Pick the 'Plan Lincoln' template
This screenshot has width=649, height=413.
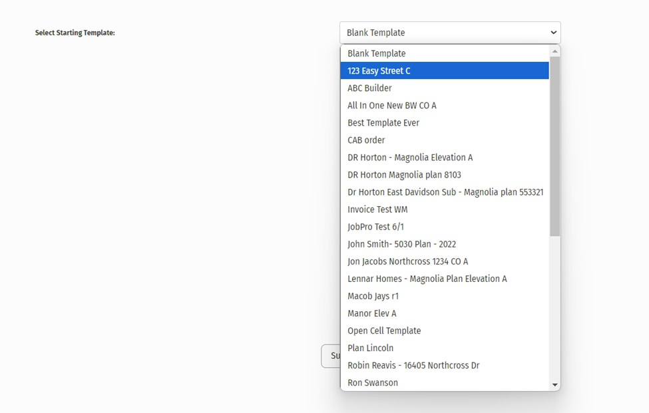370,347
